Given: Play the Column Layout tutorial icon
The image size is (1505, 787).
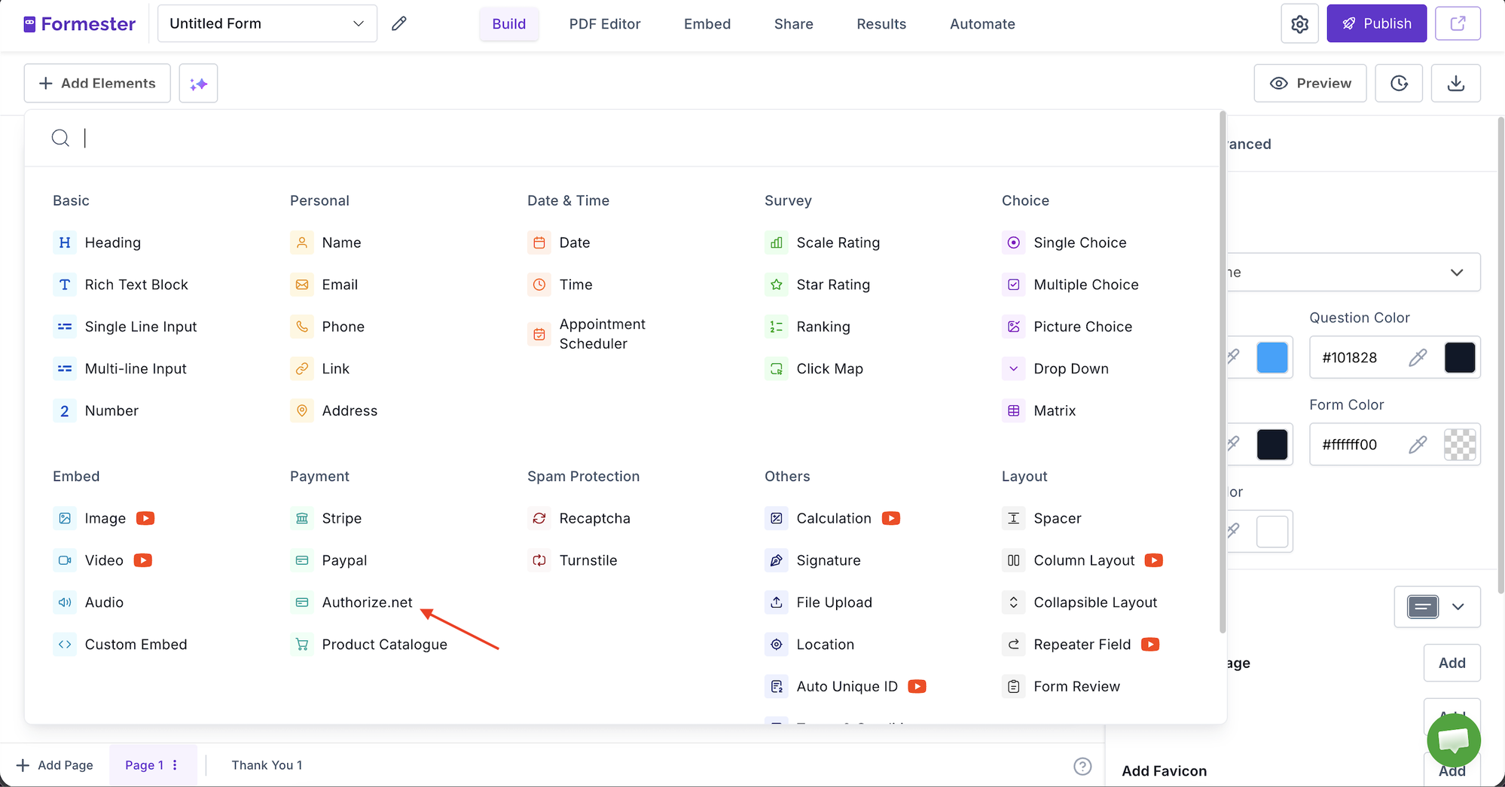Looking at the screenshot, I should click(1154, 560).
